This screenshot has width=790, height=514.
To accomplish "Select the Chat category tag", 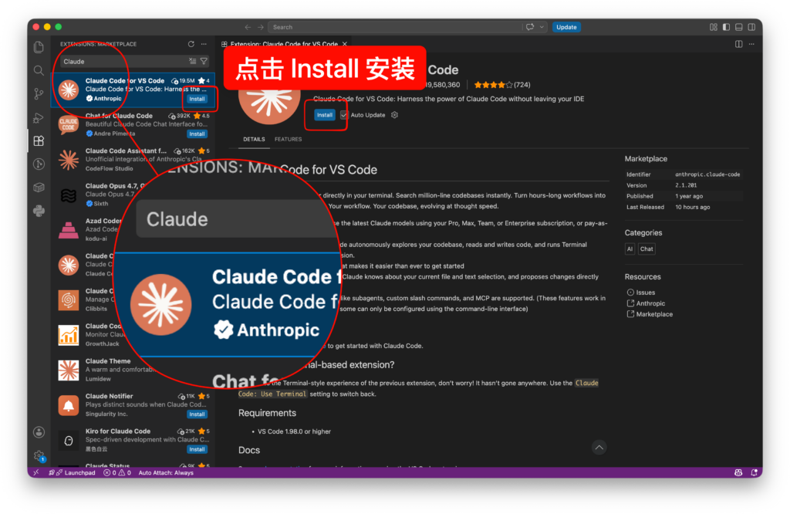I will [x=647, y=249].
